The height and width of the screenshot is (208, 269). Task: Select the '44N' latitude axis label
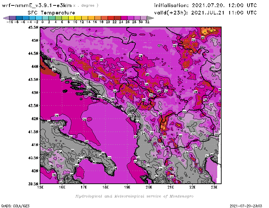point(35,66)
